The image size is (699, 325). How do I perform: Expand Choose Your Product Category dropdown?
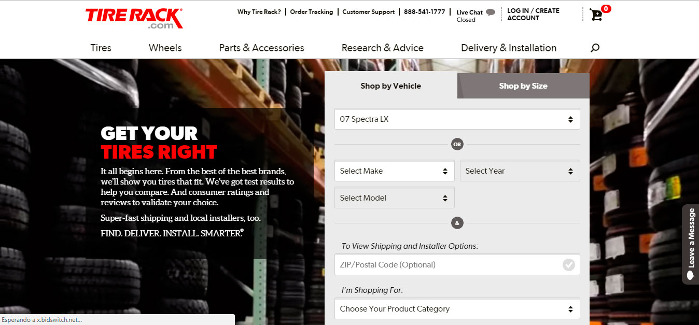pyautogui.click(x=457, y=309)
